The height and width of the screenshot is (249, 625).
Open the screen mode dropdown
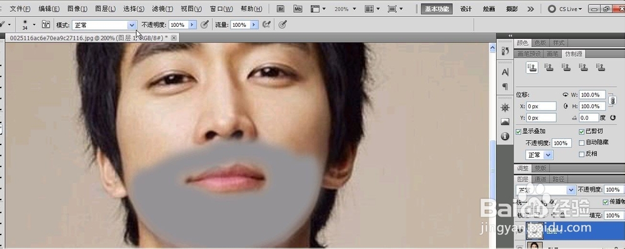point(395,9)
